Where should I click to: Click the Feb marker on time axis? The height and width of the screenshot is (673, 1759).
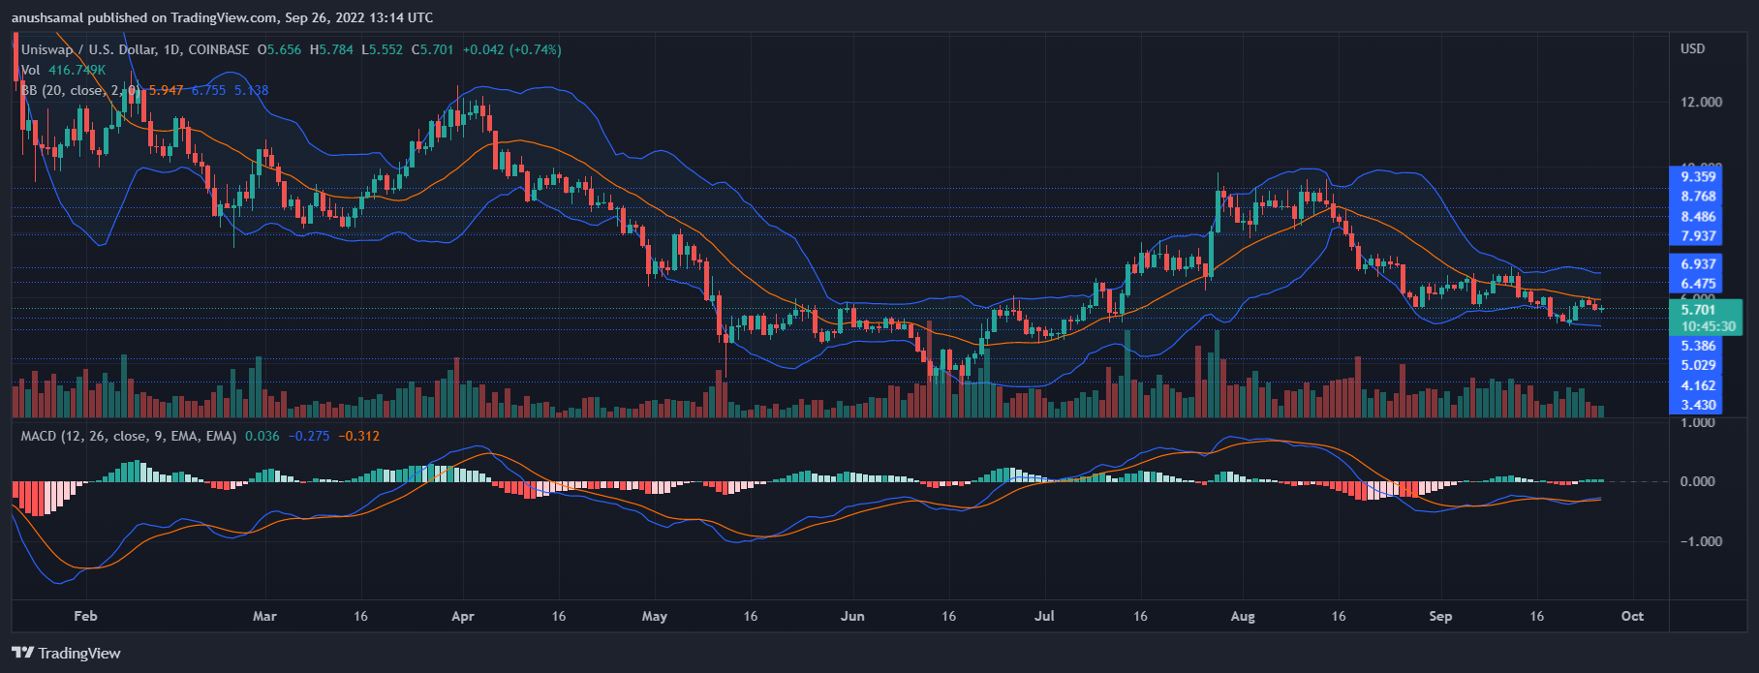click(x=85, y=616)
